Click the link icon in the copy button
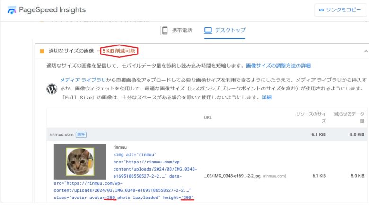Screen dimensions: 369x207 (x=322, y=10)
